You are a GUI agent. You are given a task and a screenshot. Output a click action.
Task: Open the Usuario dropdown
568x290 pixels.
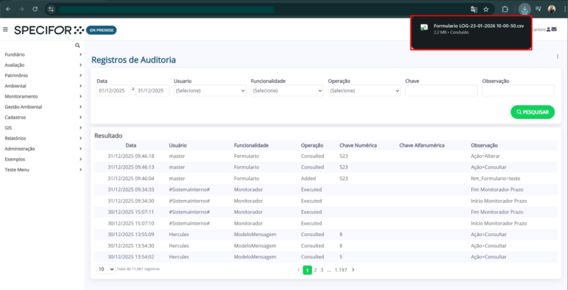coord(210,91)
